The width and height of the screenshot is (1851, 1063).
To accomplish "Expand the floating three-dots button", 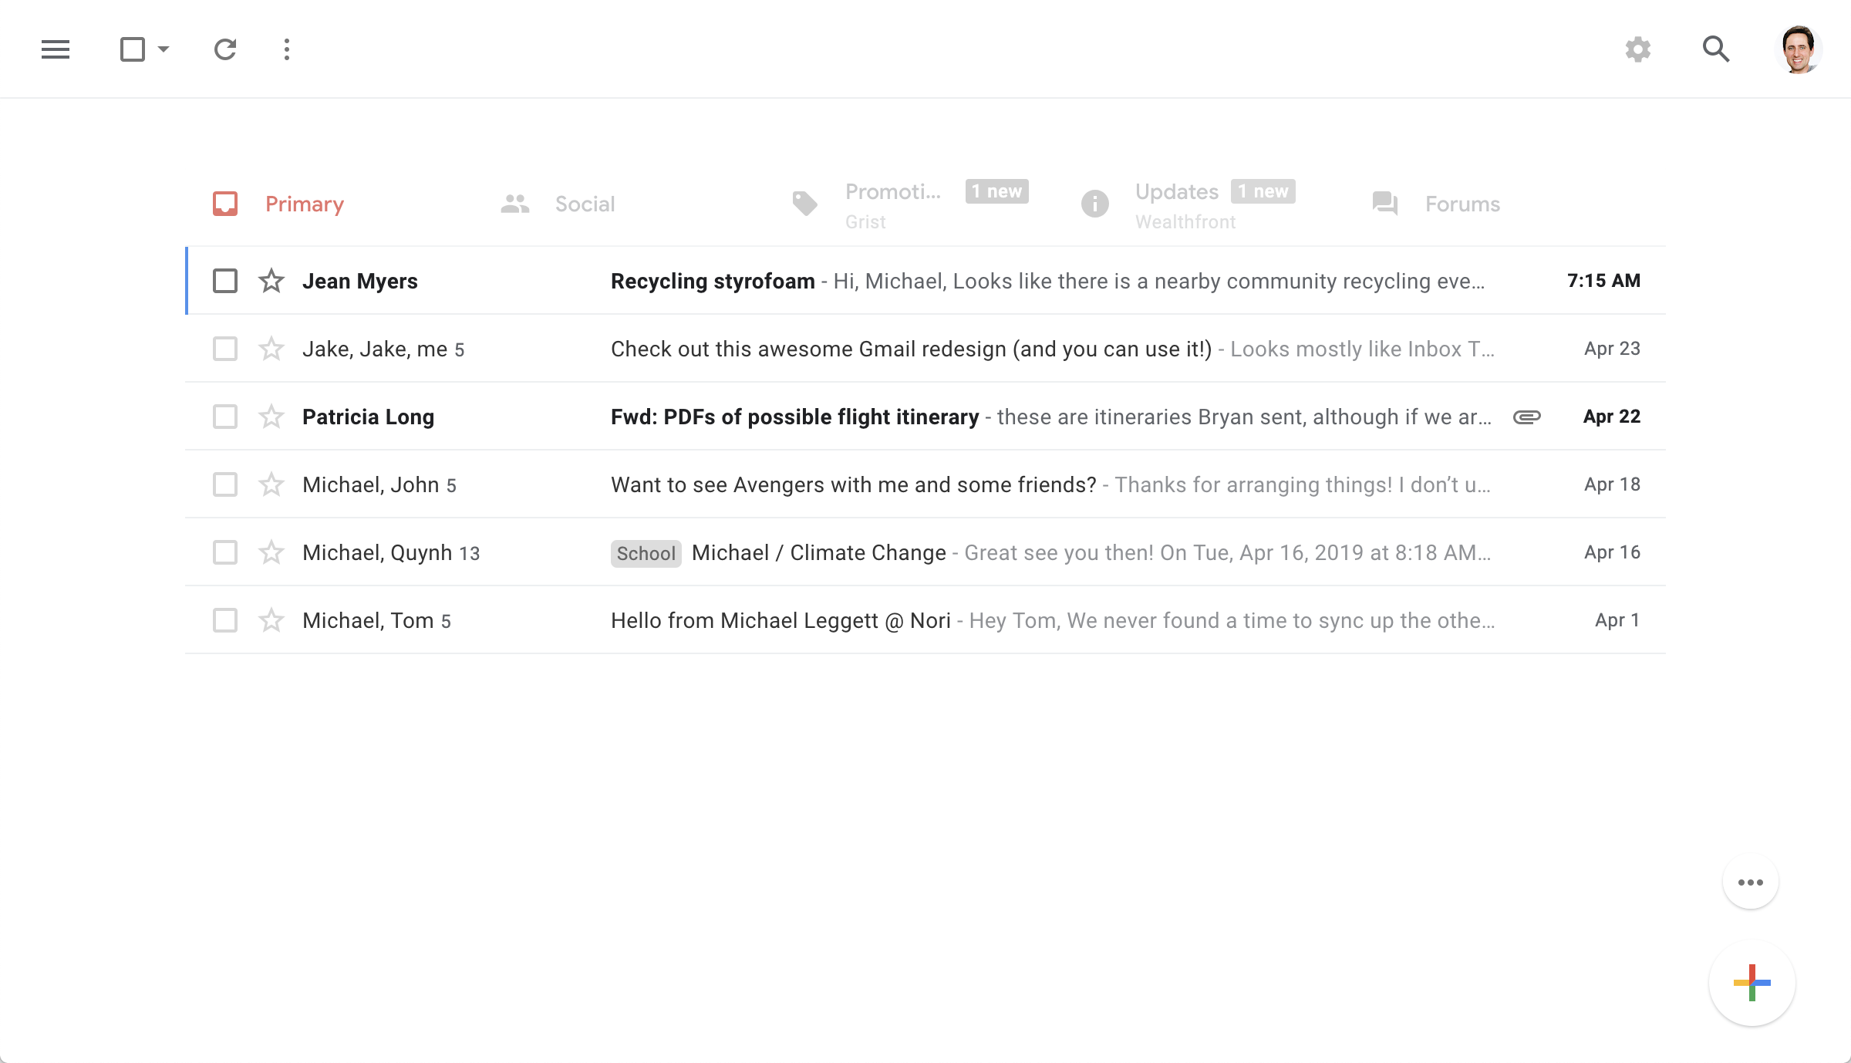I will pos(1750,882).
